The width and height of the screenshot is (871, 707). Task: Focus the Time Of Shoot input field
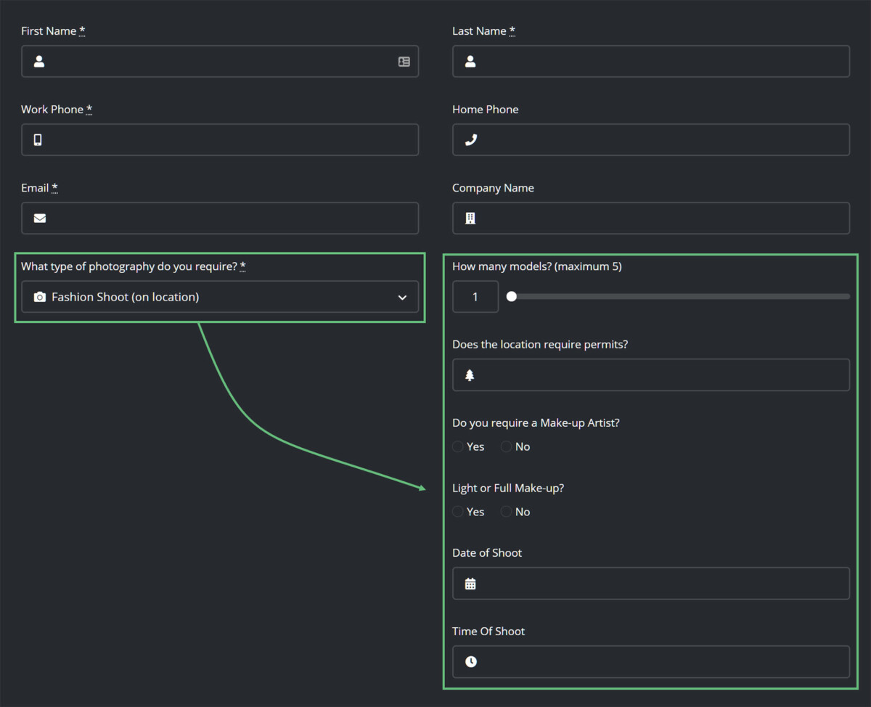point(651,662)
